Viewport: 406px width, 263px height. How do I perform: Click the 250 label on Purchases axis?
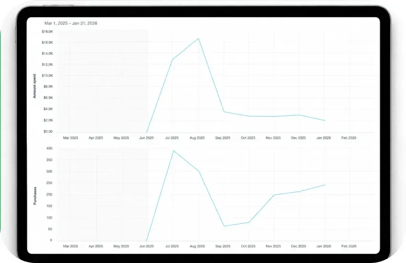[49, 183]
